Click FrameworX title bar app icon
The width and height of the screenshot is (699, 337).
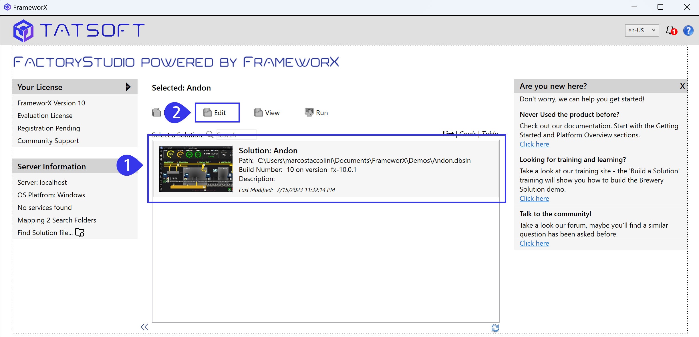pyautogui.click(x=7, y=7)
